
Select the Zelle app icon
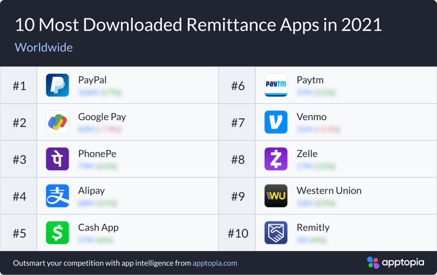(276, 159)
